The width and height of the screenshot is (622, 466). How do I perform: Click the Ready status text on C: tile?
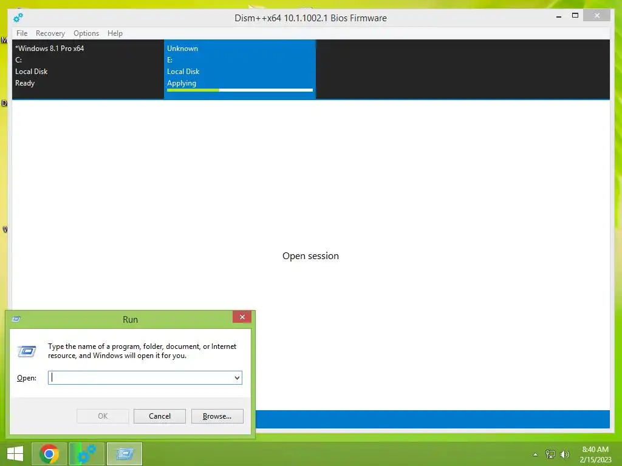point(25,83)
